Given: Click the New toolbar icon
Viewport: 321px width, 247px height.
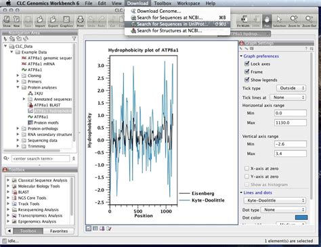Looking at the screenshot, I should (16, 21).
